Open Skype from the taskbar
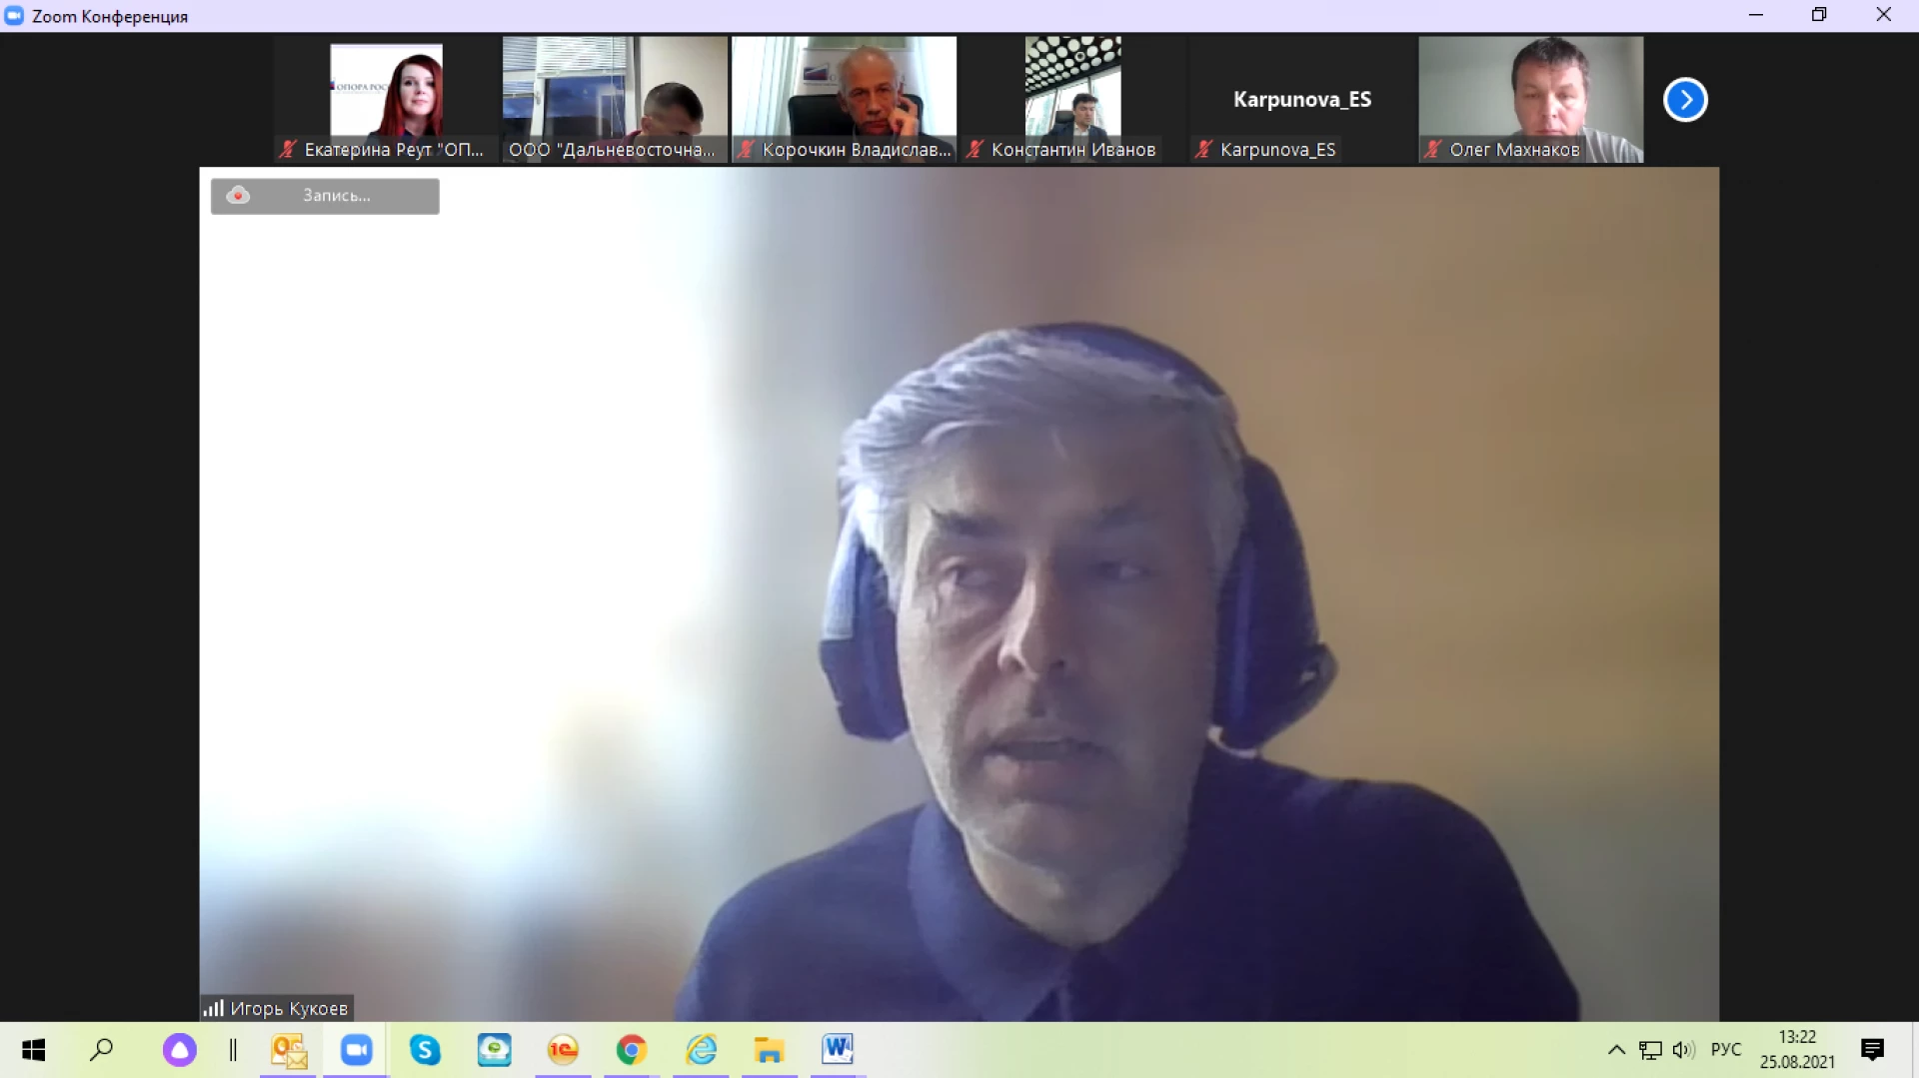The height and width of the screenshot is (1078, 1919). (x=425, y=1050)
